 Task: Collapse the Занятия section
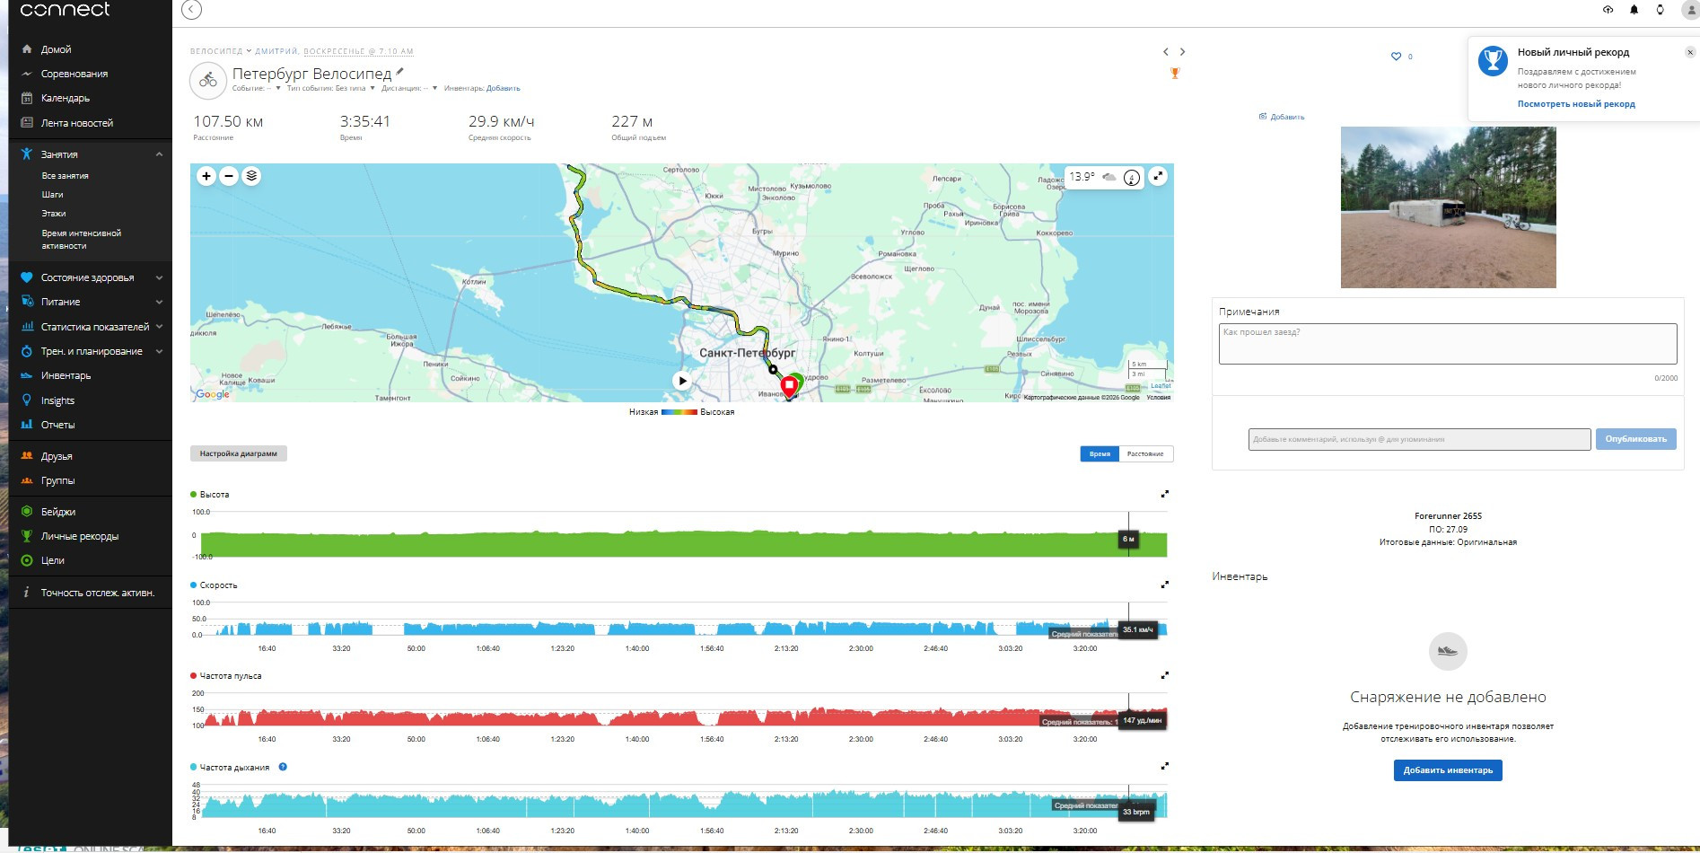tap(159, 154)
